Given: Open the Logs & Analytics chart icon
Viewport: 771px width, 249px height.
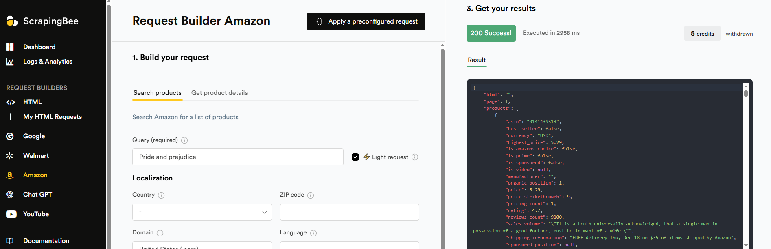Looking at the screenshot, I should coord(10,62).
